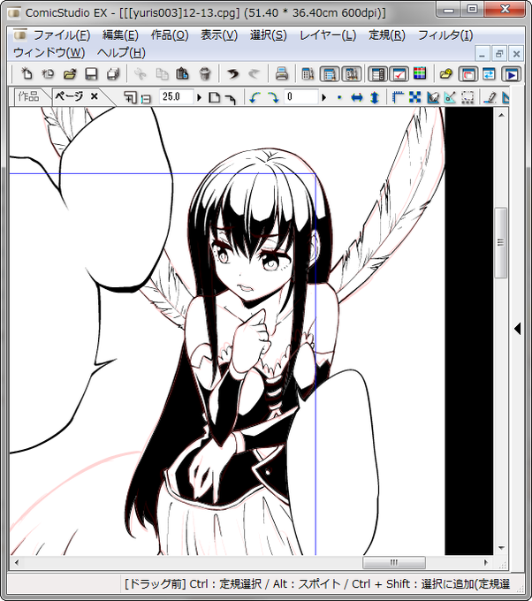The width and height of the screenshot is (532, 601).
Task: Open a file with folder icon
Action: pyautogui.click(x=70, y=73)
